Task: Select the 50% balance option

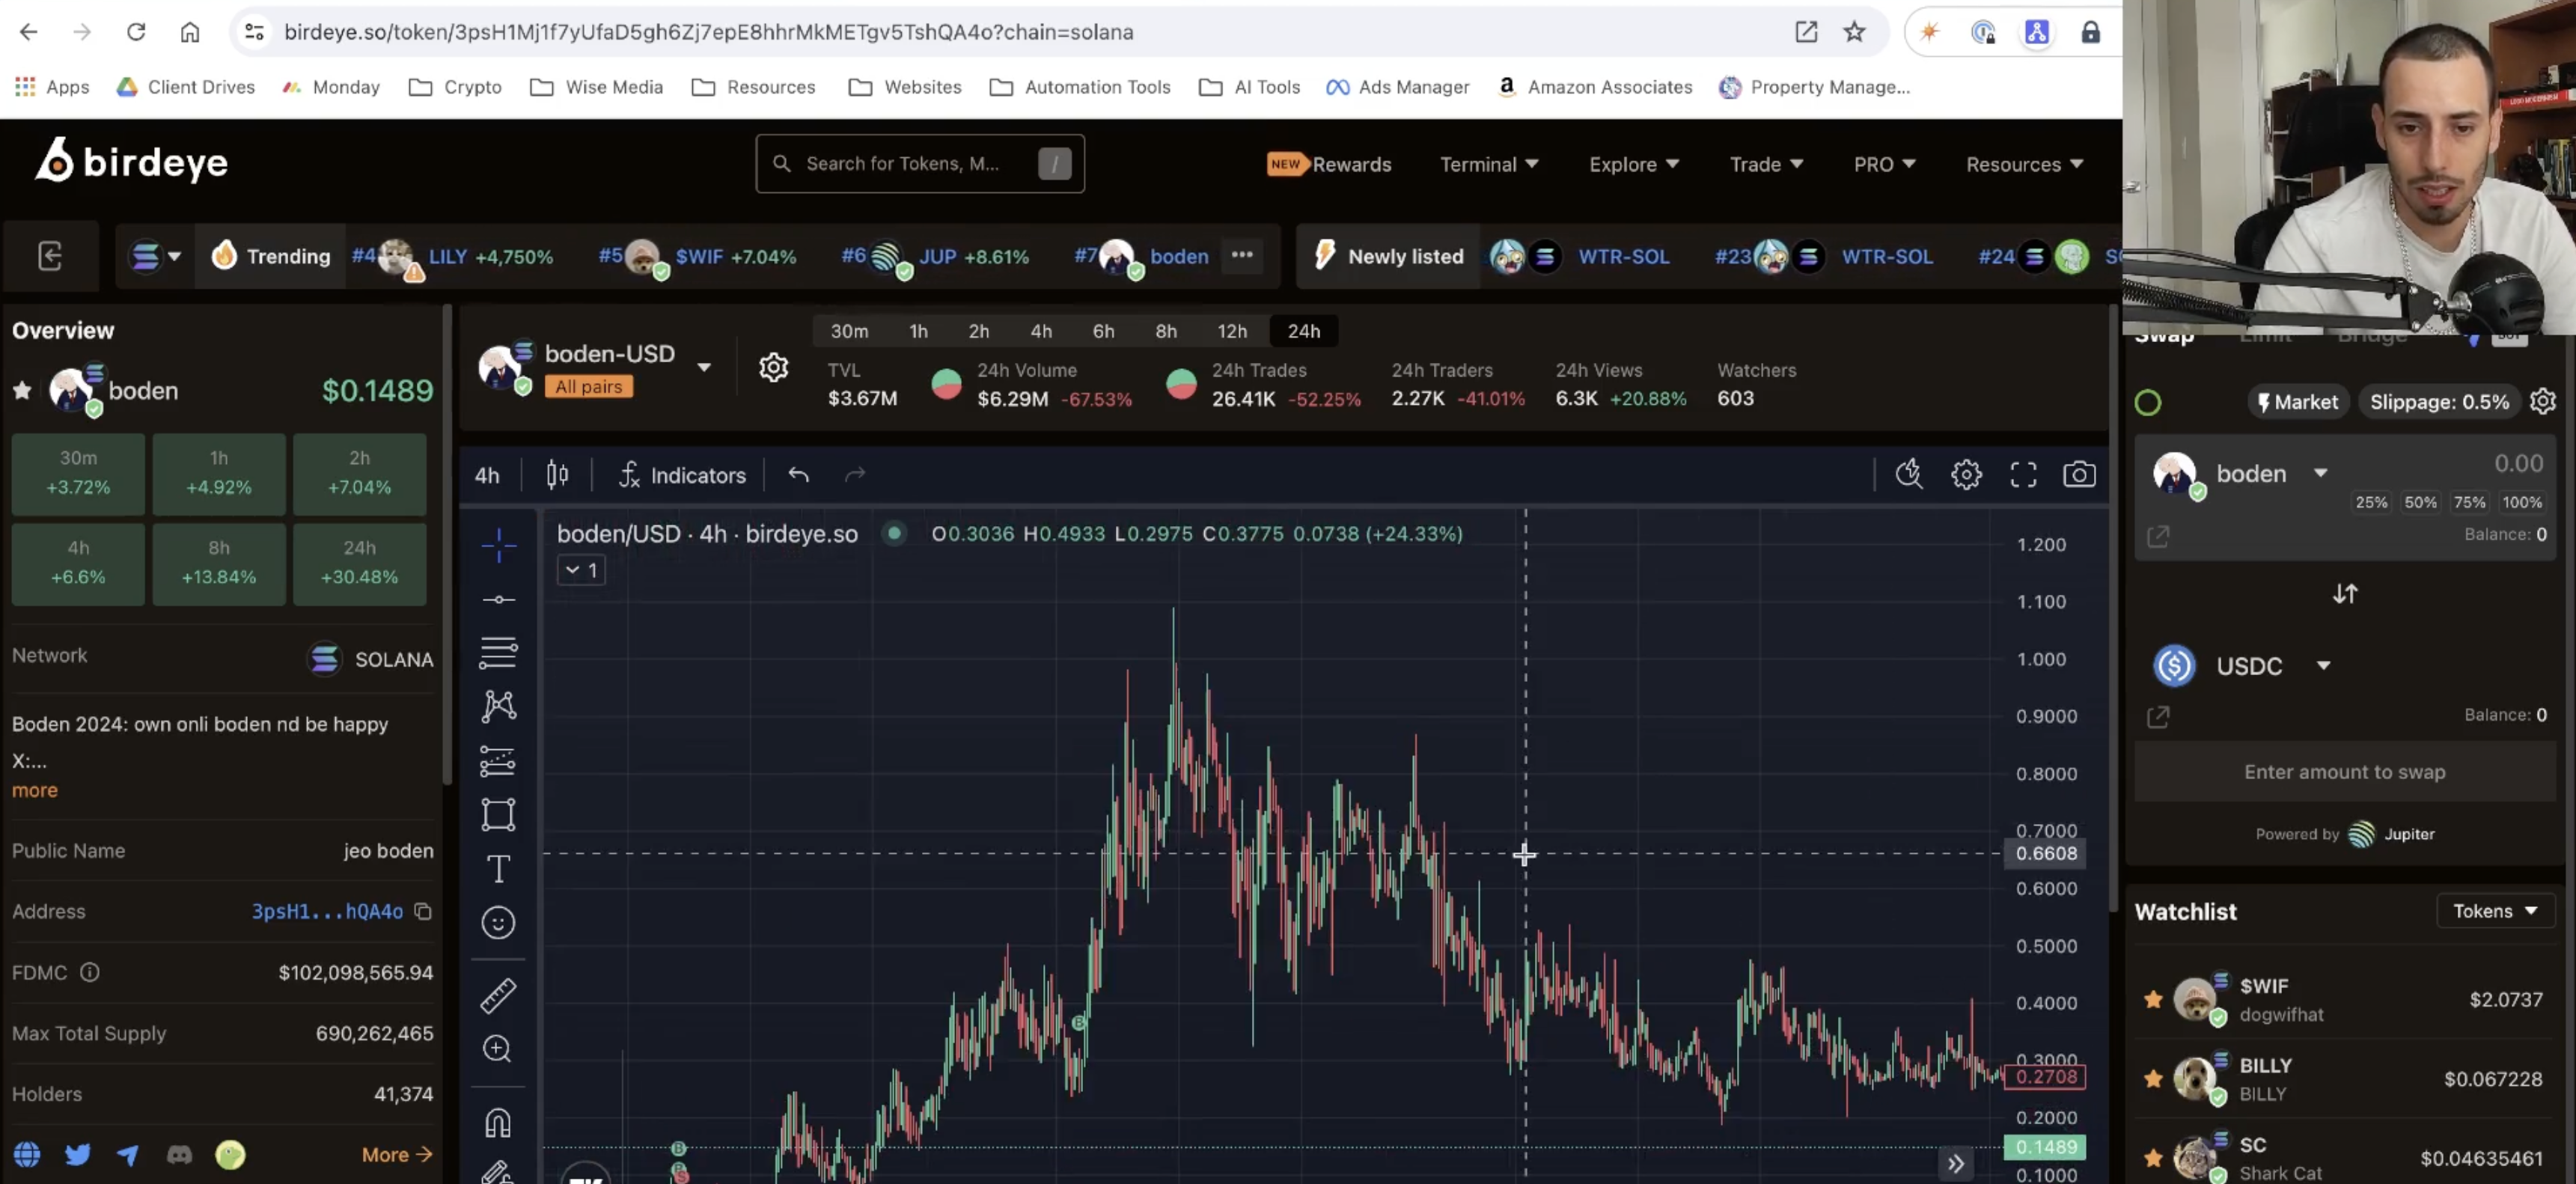Action: 2420,502
